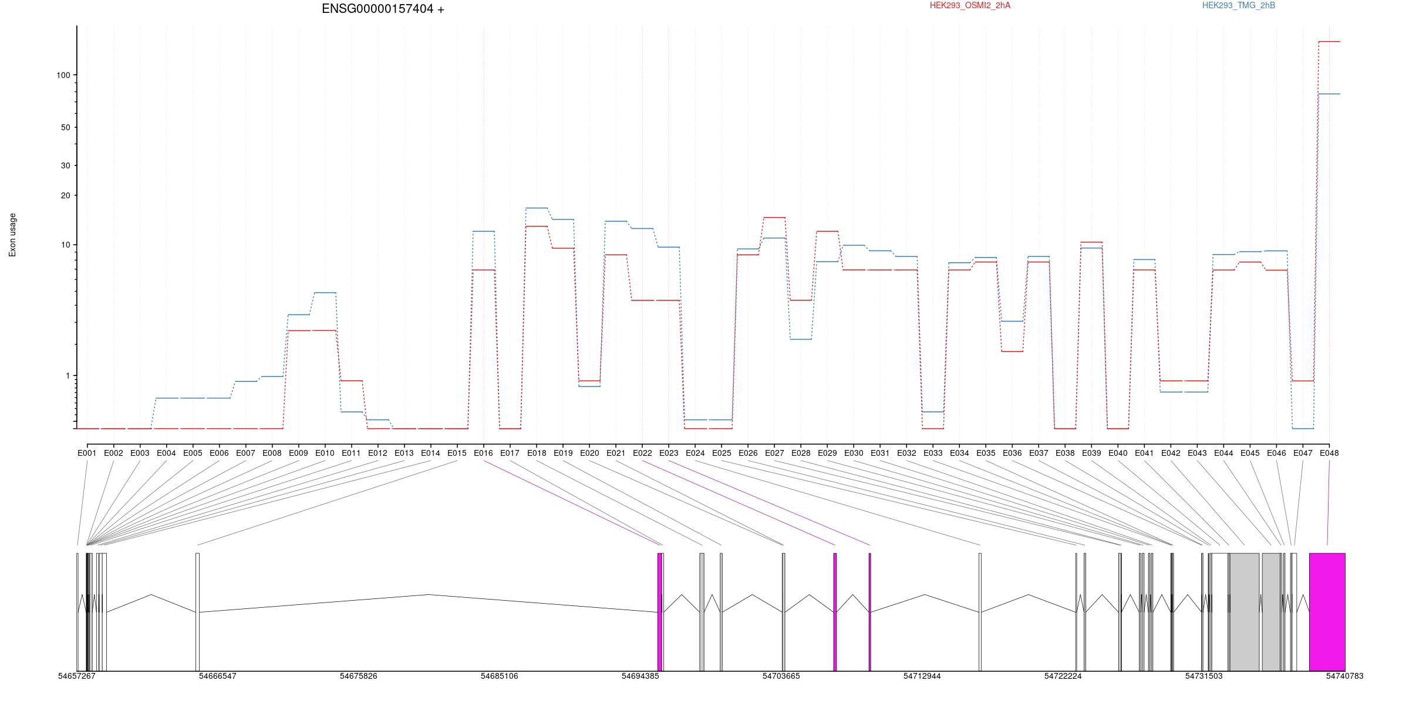Select exon label E020

[589, 453]
